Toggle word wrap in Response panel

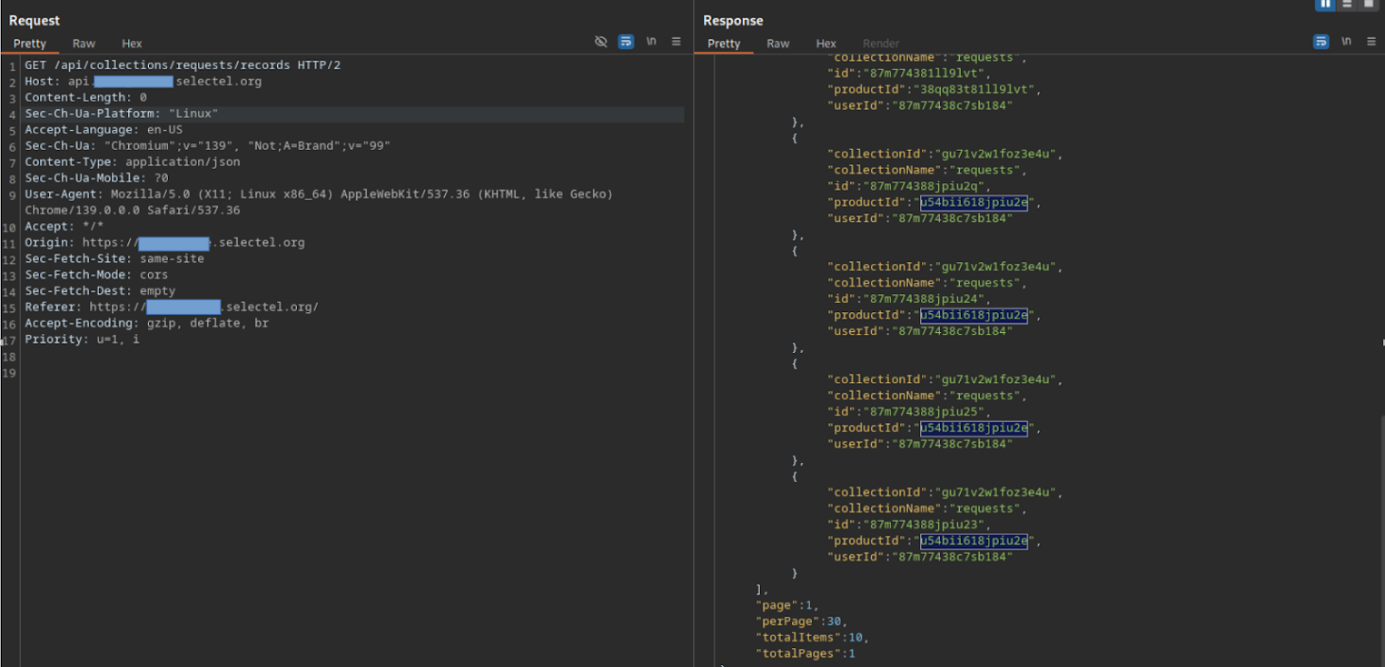(1321, 42)
